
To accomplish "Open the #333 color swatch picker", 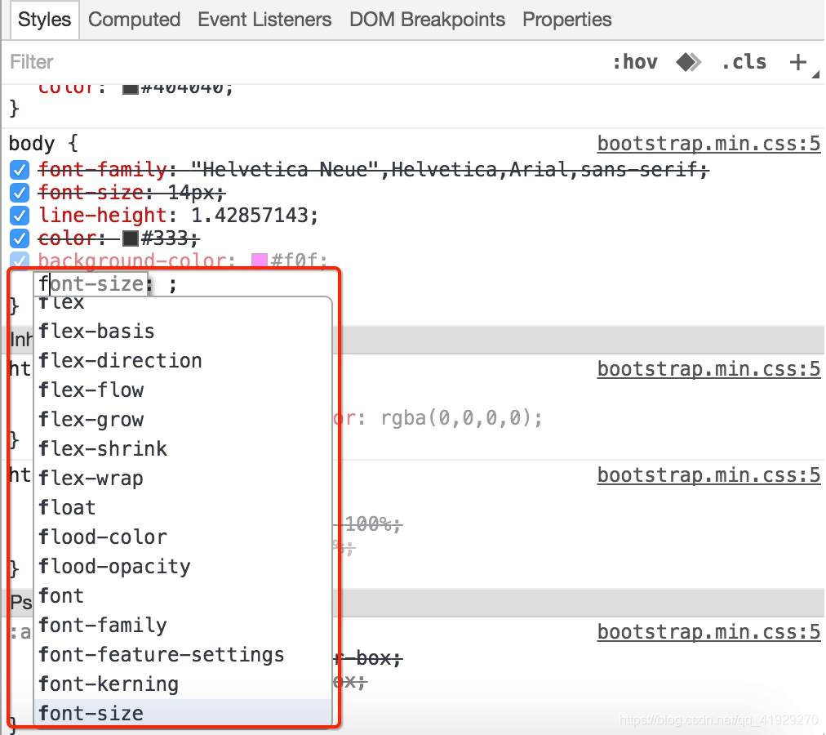I will [x=130, y=238].
